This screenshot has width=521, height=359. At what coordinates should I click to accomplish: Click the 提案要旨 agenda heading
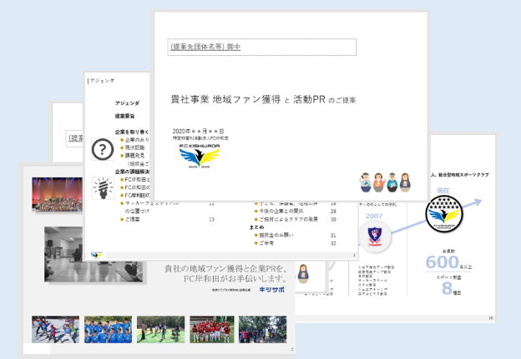(125, 116)
